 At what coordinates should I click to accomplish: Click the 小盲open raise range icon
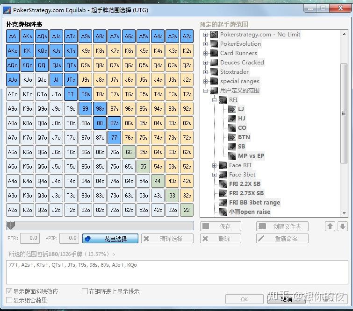click(x=223, y=212)
